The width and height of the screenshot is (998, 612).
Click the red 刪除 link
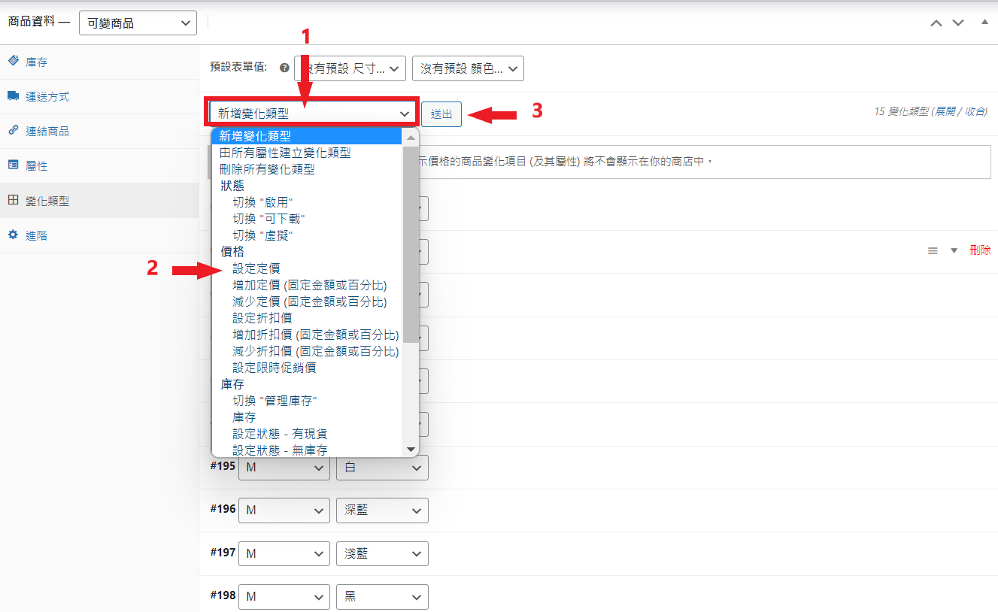(x=980, y=250)
